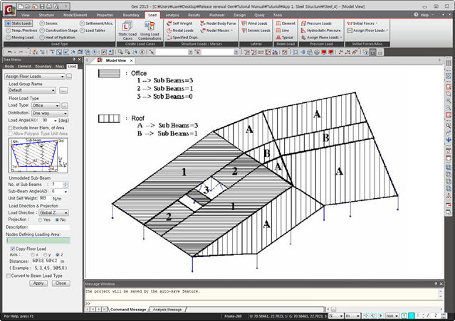Open Load Type Office dropdown
Image resolution: width=455 pixels, height=321 pixels.
point(46,106)
